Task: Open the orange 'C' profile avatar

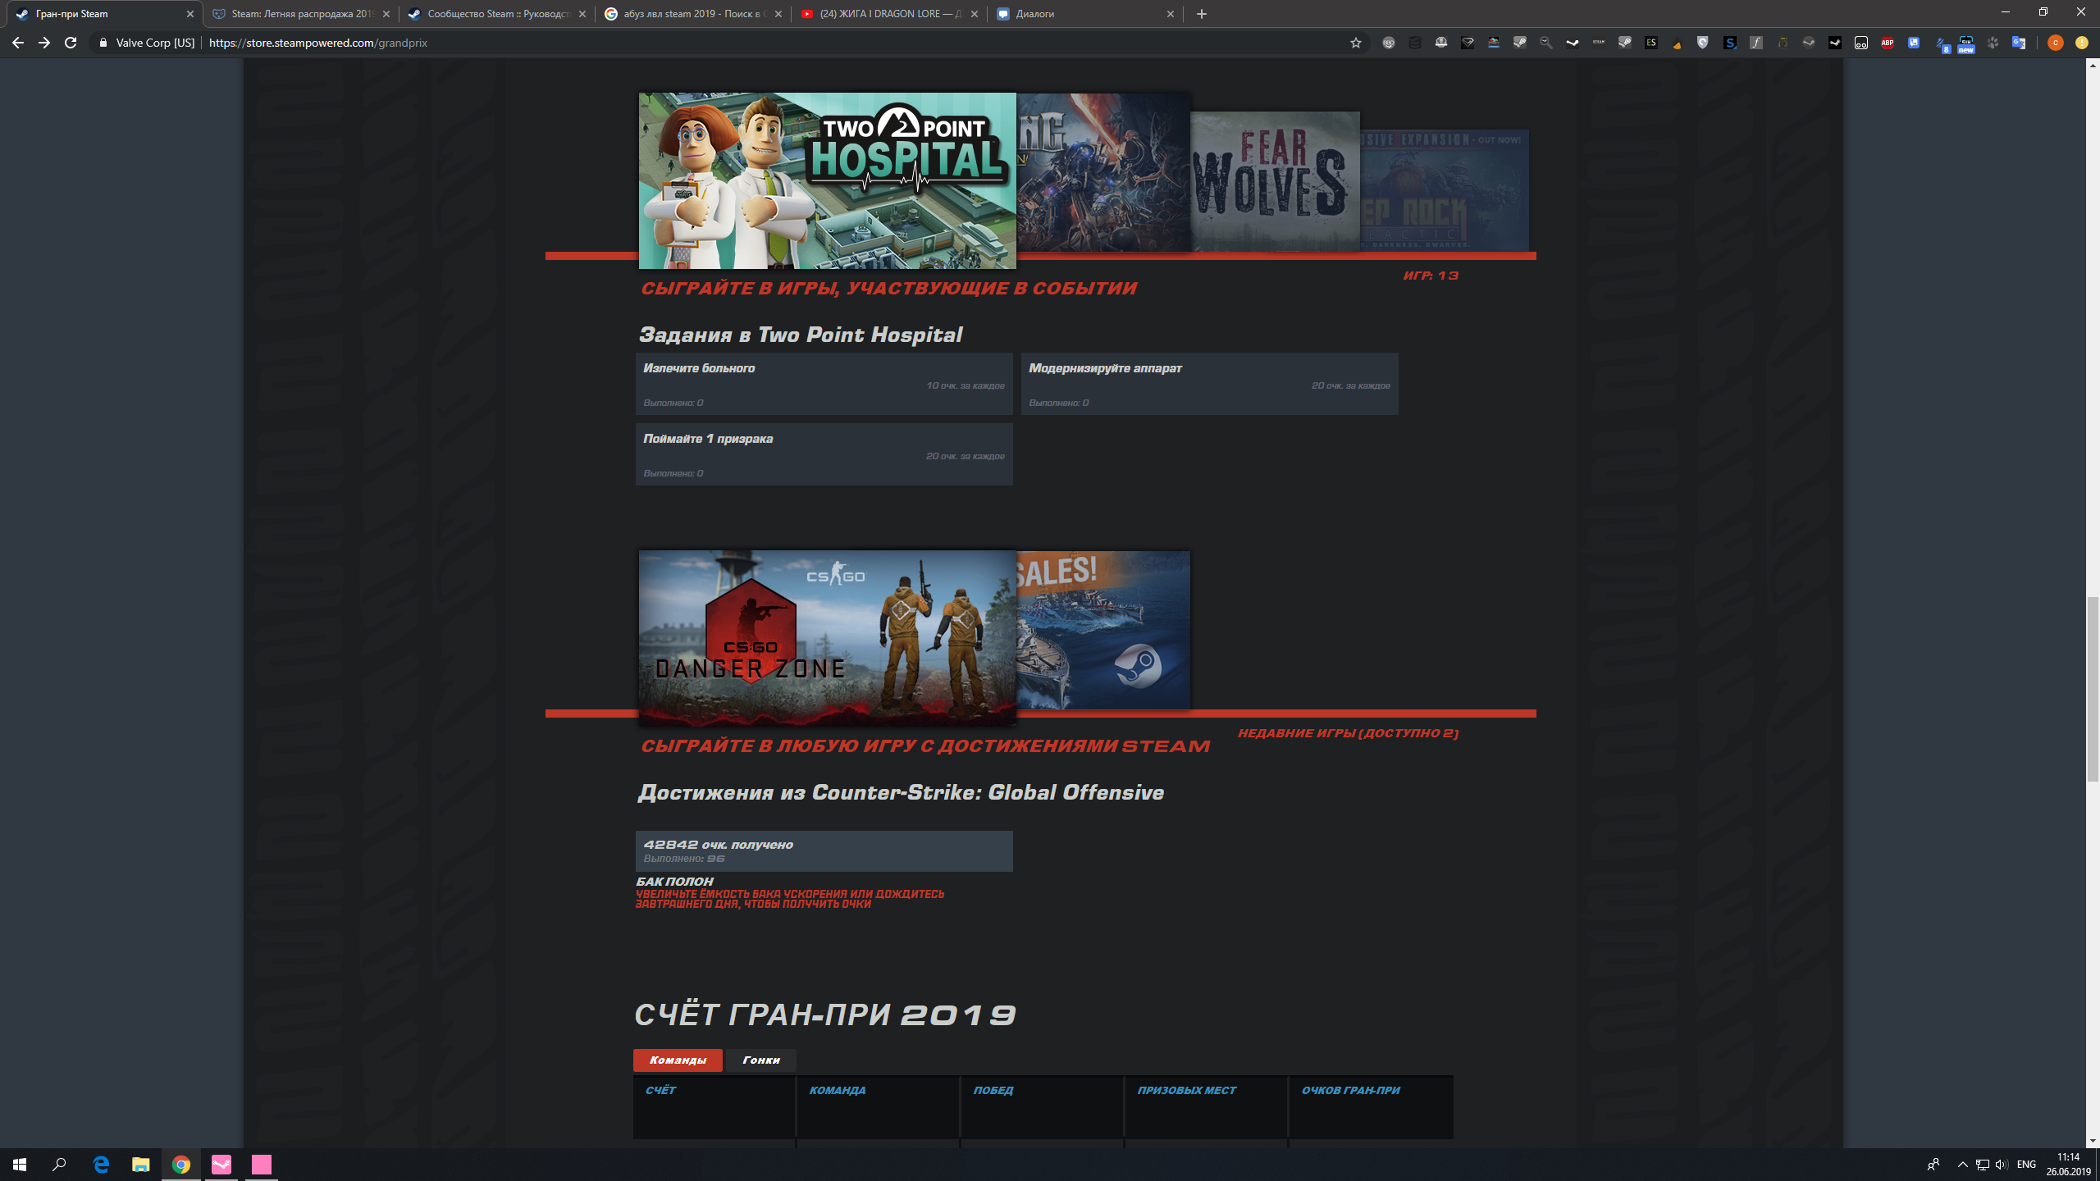Action: (2055, 43)
